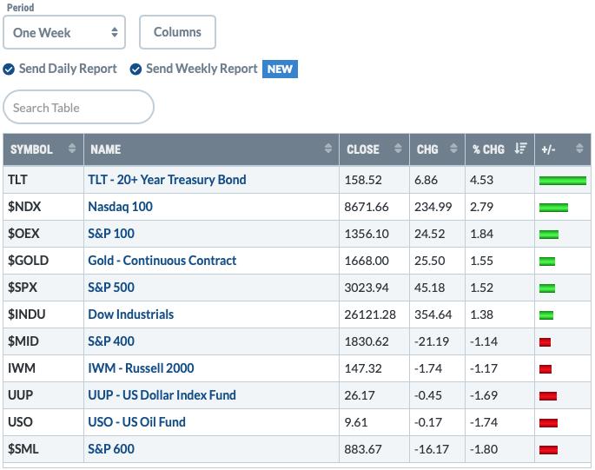
Task: Click percent change 1.52 in $SPX row
Action: [x=481, y=288]
